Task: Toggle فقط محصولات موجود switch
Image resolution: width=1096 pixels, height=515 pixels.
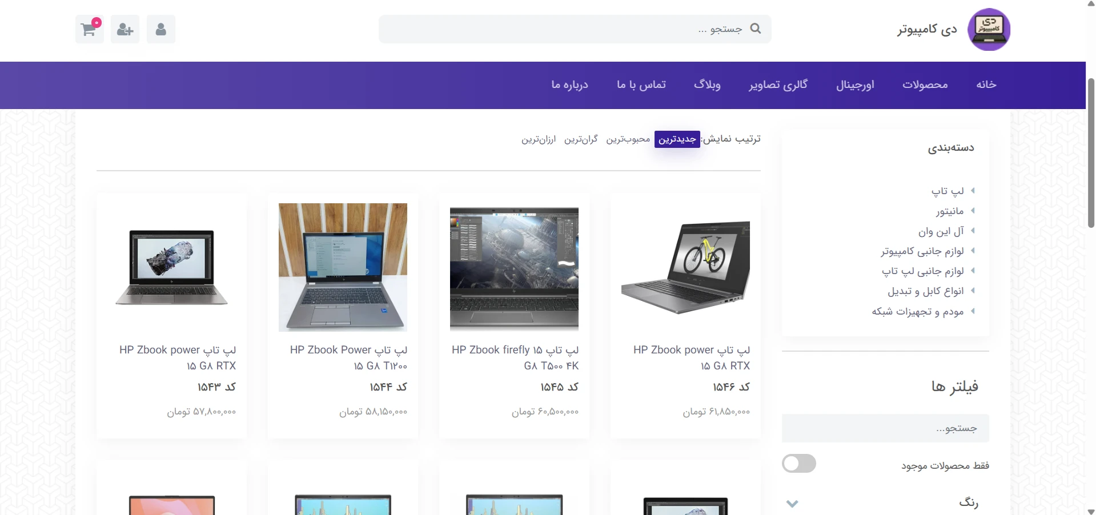Action: coord(799,464)
